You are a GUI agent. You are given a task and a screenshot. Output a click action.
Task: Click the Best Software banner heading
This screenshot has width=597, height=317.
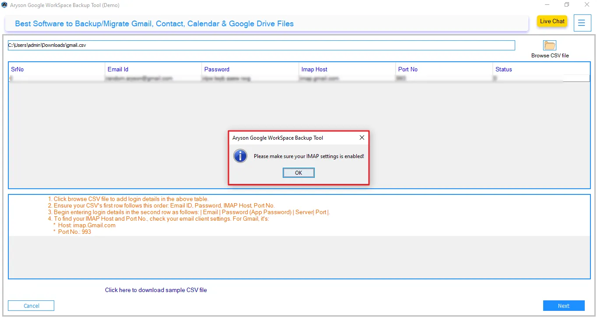(x=154, y=23)
